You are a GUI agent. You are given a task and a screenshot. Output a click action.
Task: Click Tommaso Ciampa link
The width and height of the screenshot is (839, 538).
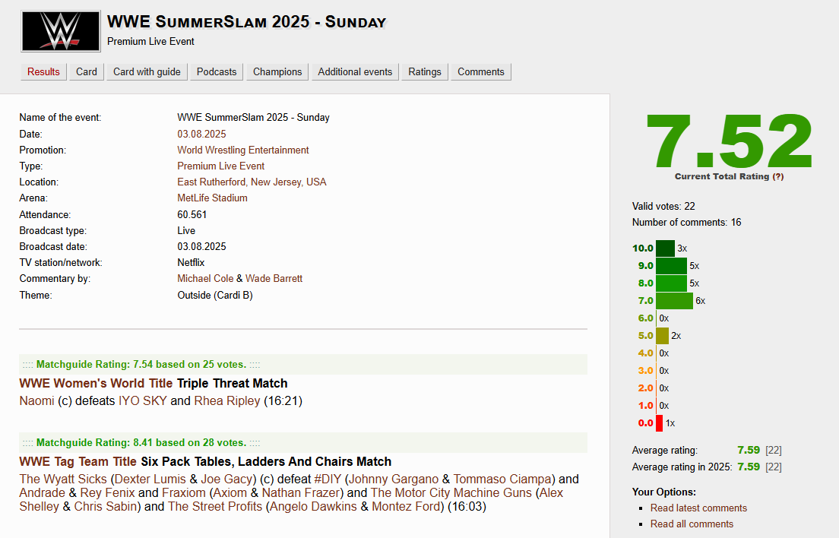tap(502, 479)
